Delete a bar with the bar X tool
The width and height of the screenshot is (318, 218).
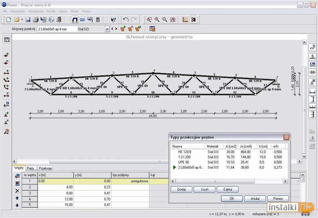[x=7, y=94]
